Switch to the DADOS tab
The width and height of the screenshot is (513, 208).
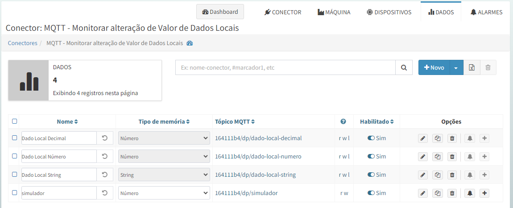[441, 12]
